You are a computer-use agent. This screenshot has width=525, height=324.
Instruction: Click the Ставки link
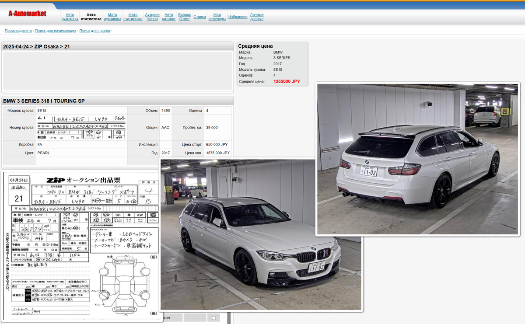pyautogui.click(x=199, y=17)
